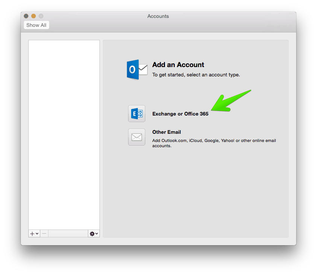Click the Exchange or Office 365 icon
317x275 pixels.
(137, 114)
